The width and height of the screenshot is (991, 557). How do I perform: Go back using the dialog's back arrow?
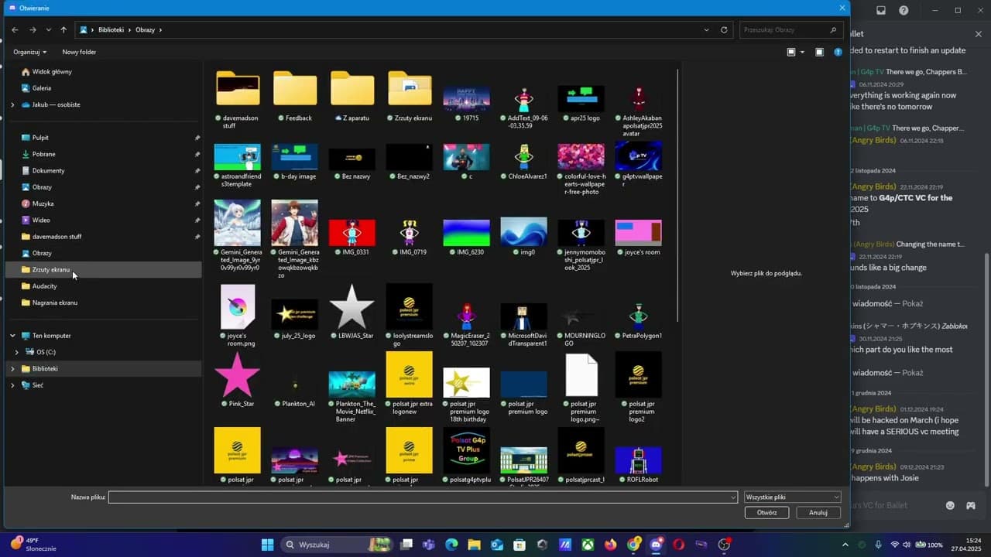(x=15, y=30)
